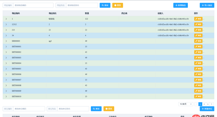Edit the SHT000004 item
This screenshot has height=117, width=217.
click(x=198, y=63)
